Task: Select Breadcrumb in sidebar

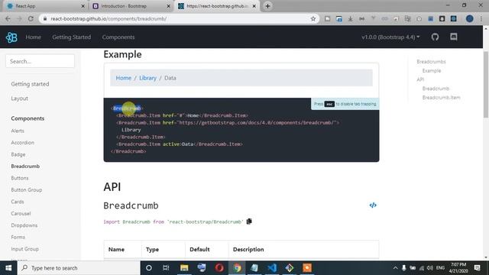Action: [x=25, y=167]
